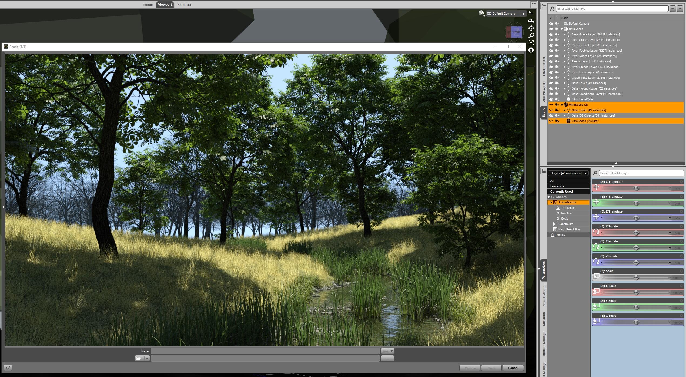
Task: Toggle visibility of UltraSceneWater node
Action: [x=551, y=99]
